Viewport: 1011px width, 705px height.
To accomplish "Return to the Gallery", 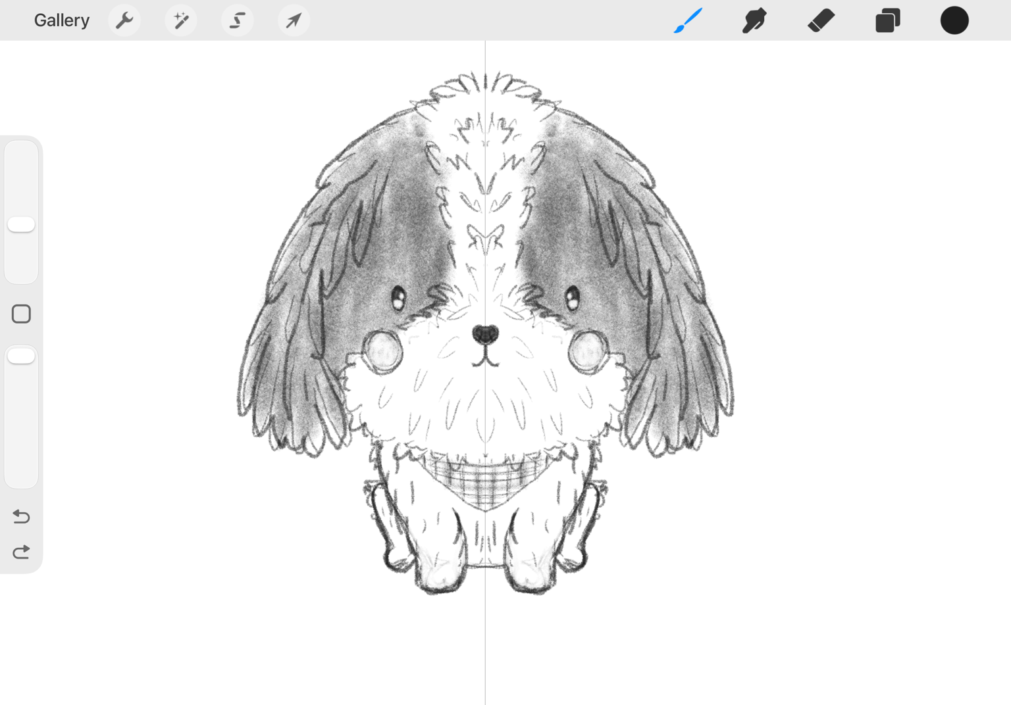I will tap(61, 20).
